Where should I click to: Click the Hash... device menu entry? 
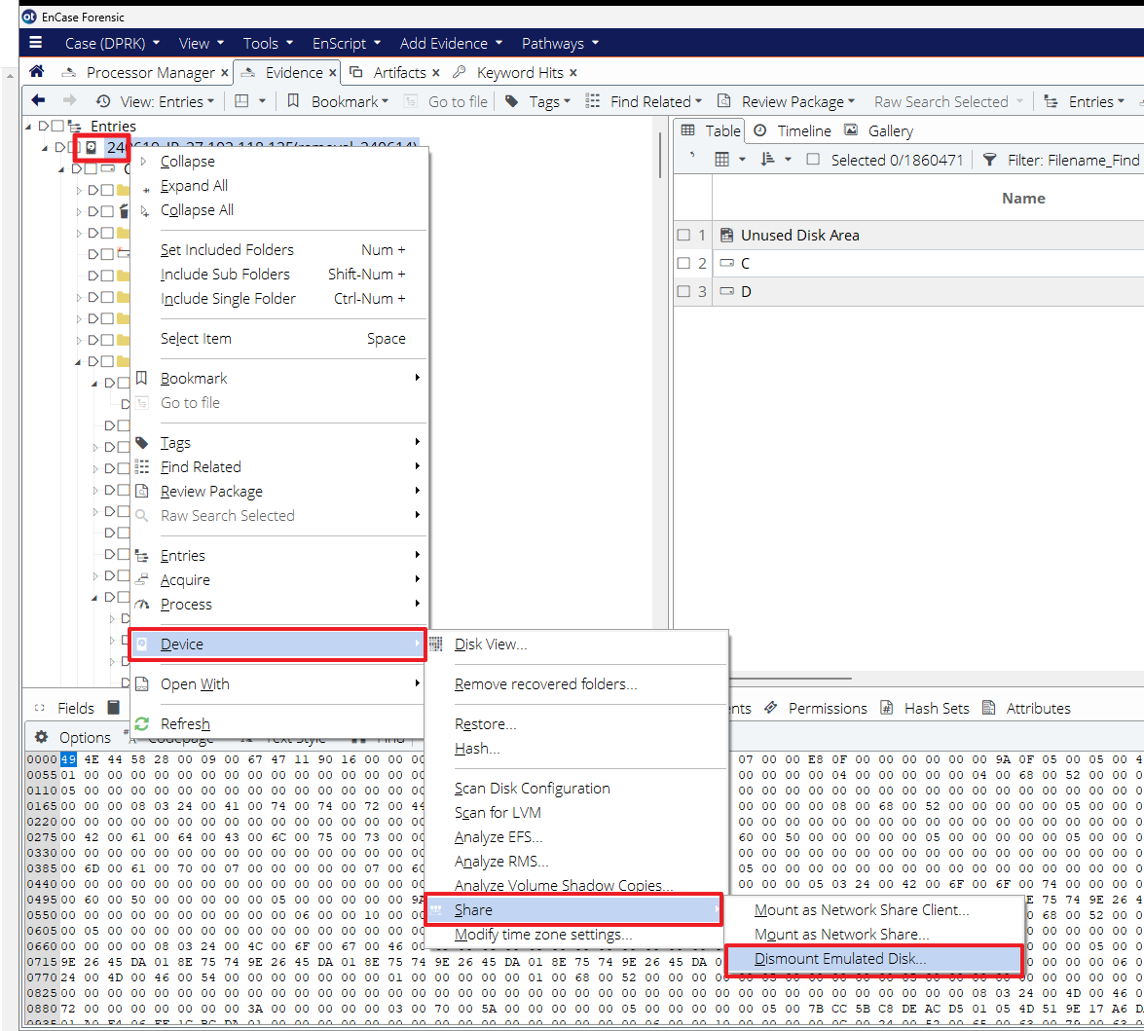coord(476,748)
